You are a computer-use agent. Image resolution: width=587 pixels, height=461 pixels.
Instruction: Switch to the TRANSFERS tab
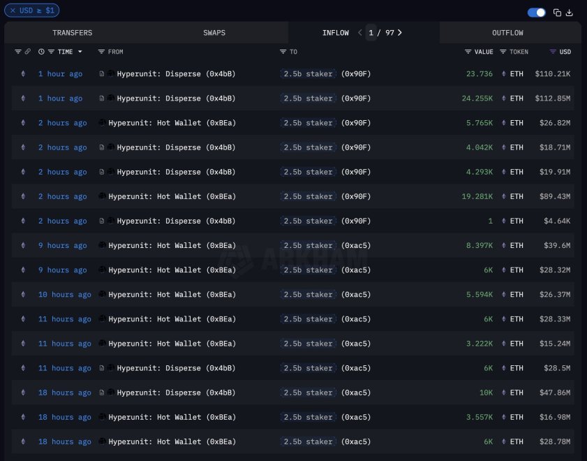click(x=73, y=32)
